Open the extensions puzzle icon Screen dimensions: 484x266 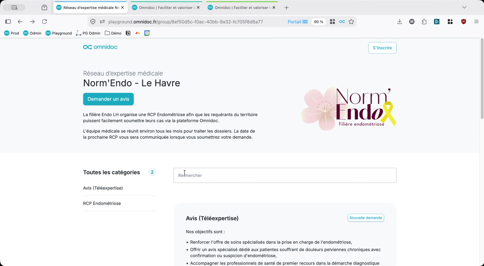pos(424,22)
